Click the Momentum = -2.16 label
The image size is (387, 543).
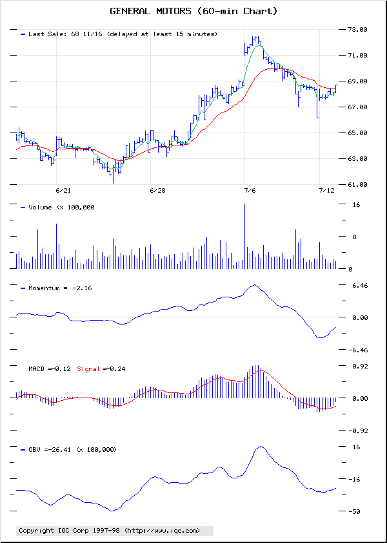[60, 288]
